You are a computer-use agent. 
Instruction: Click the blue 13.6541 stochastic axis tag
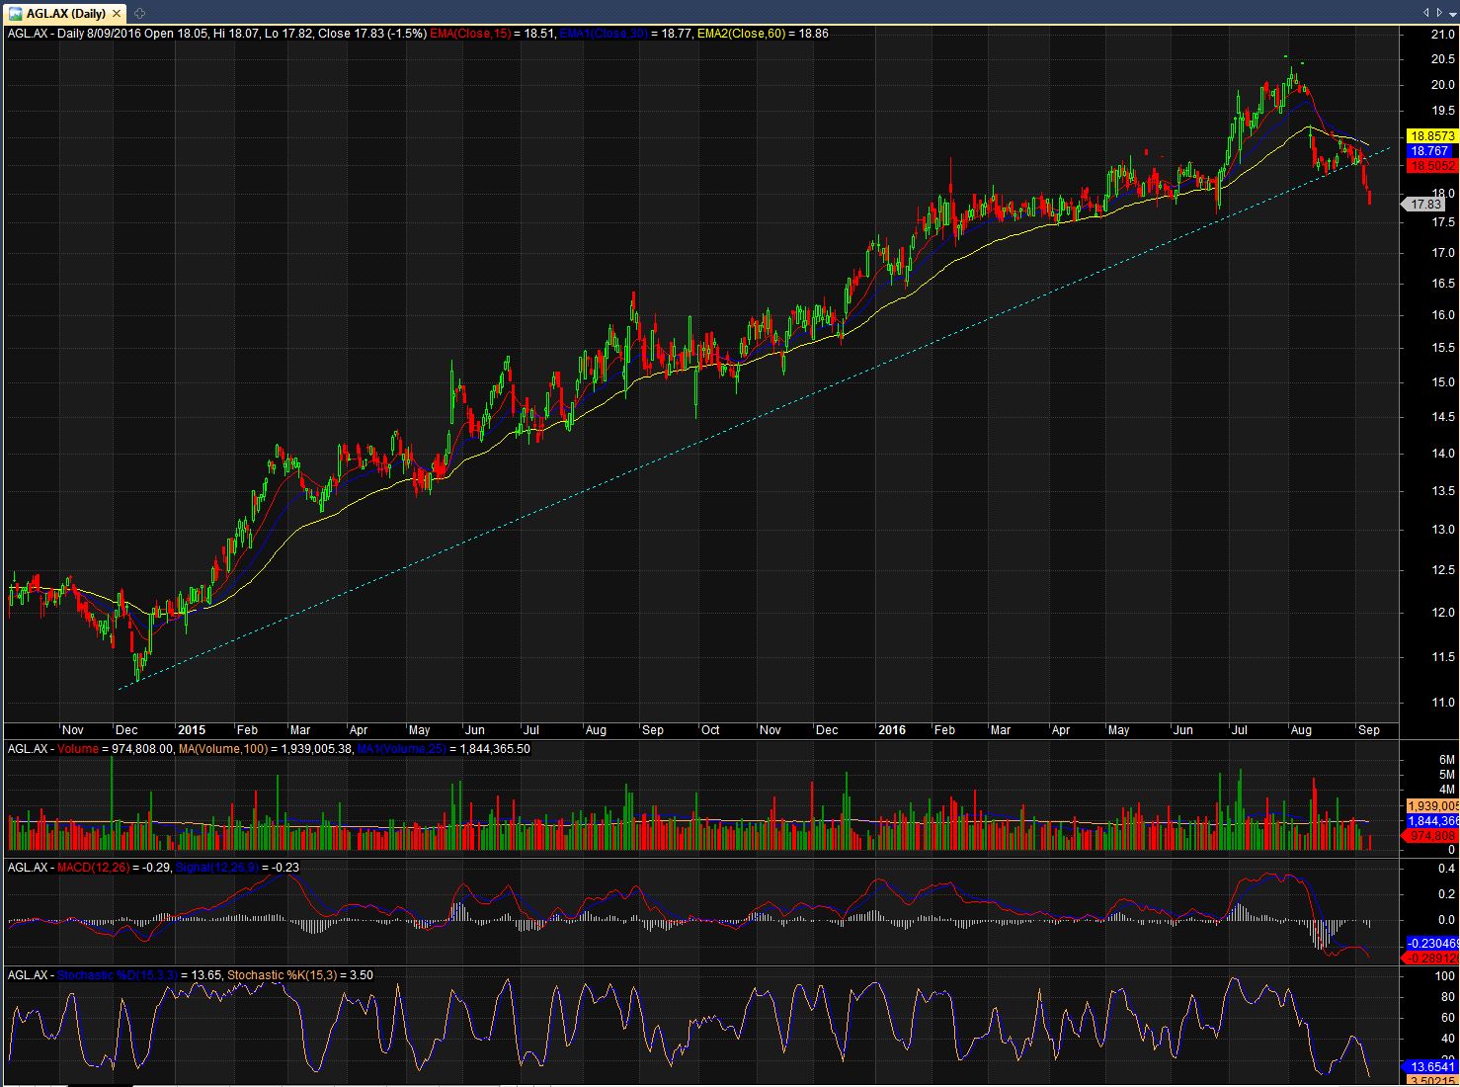coord(1431,1067)
